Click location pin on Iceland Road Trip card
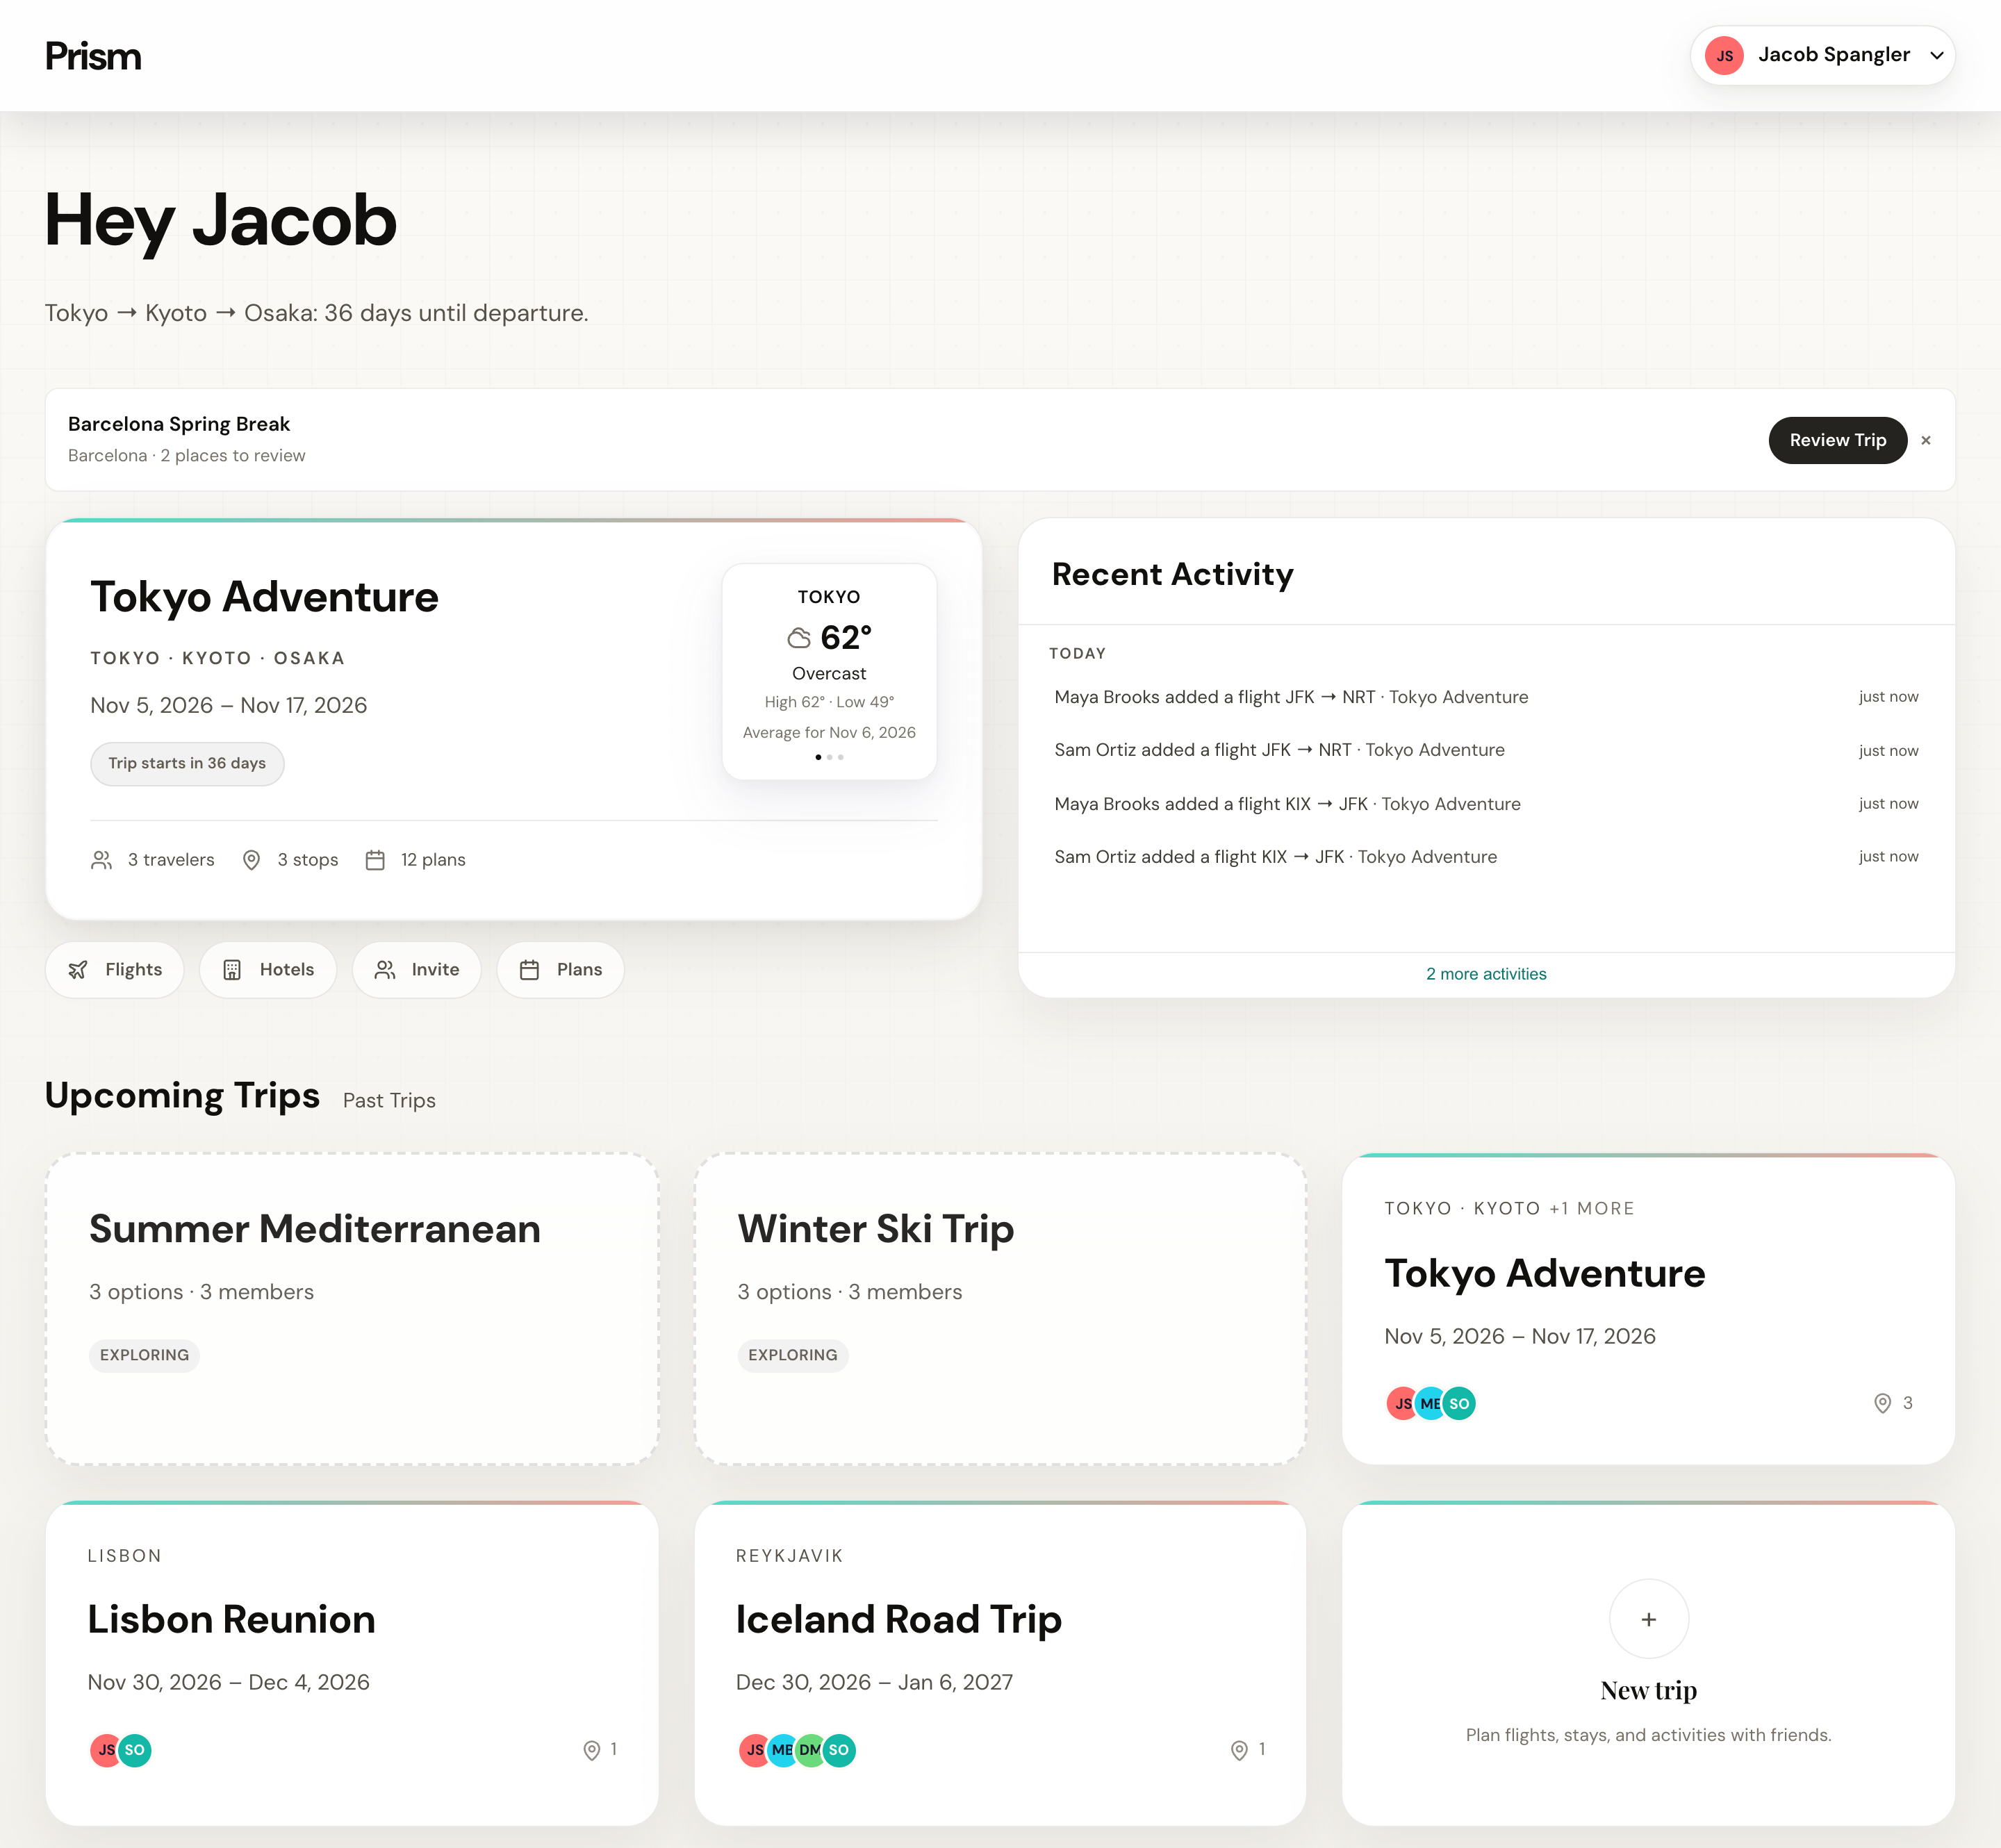 (x=1239, y=1750)
